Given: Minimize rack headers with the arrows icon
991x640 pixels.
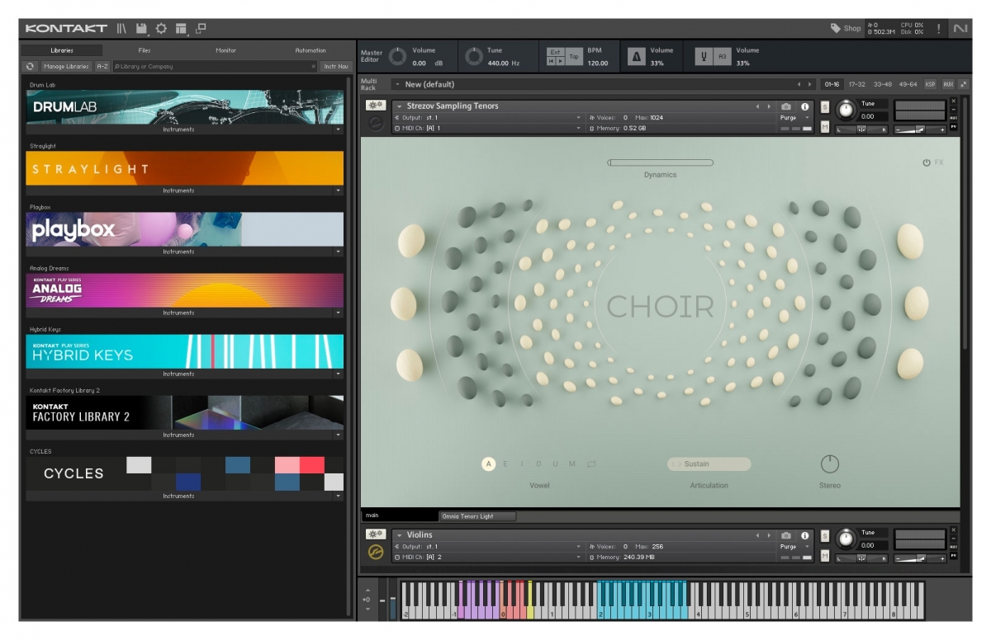Looking at the screenshot, I should point(963,84).
